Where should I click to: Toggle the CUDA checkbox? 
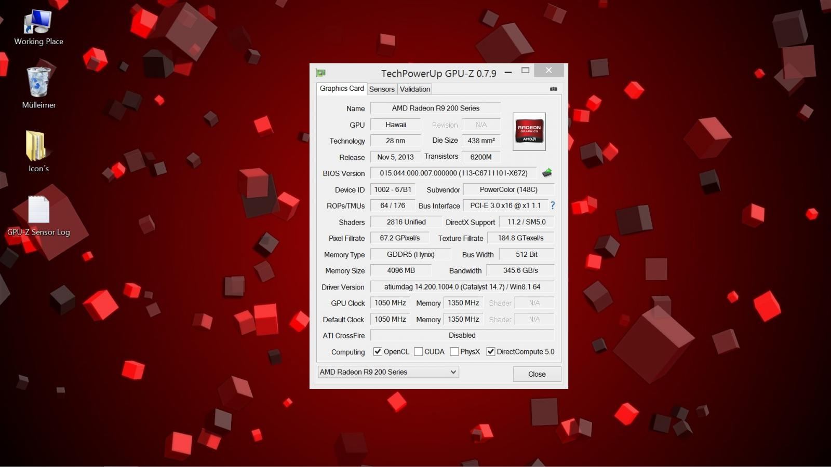pyautogui.click(x=418, y=352)
